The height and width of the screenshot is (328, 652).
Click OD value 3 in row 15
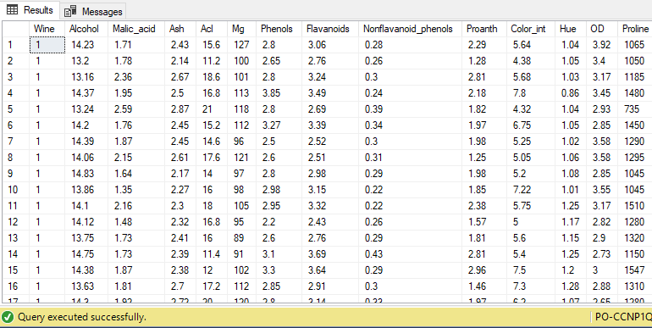tap(595, 270)
